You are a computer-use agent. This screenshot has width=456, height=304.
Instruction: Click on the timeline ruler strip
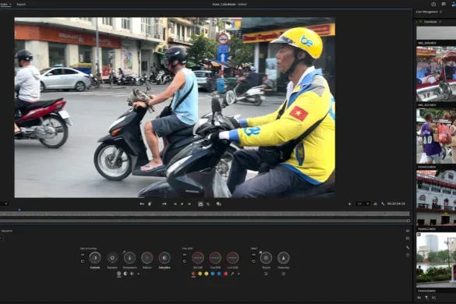pos(204,214)
